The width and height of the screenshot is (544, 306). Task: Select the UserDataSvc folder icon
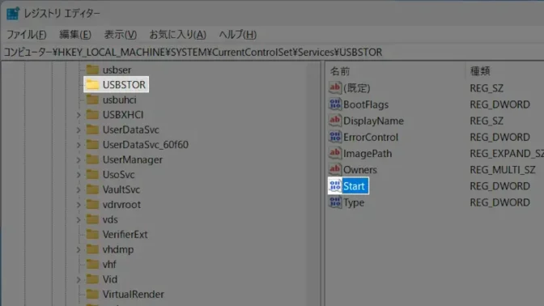coord(92,130)
